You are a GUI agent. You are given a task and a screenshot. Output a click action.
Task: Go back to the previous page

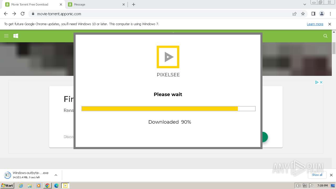pyautogui.click(x=6, y=14)
